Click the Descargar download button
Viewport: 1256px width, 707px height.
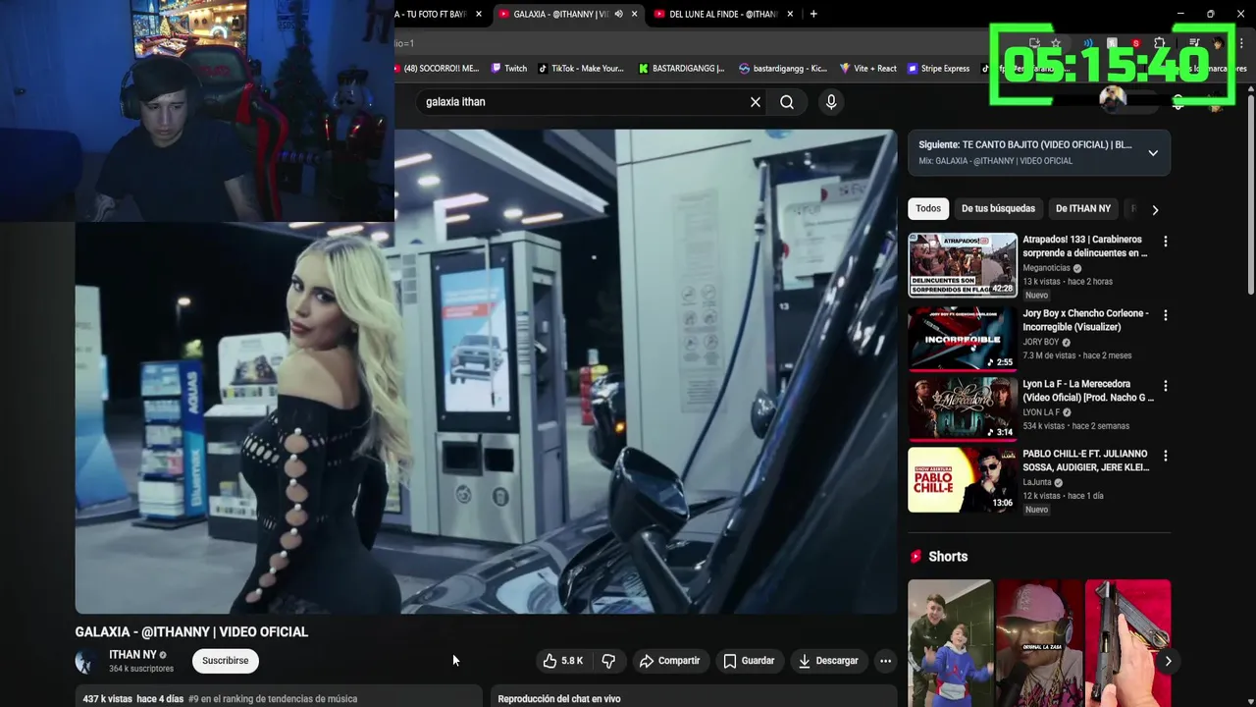coord(828,661)
